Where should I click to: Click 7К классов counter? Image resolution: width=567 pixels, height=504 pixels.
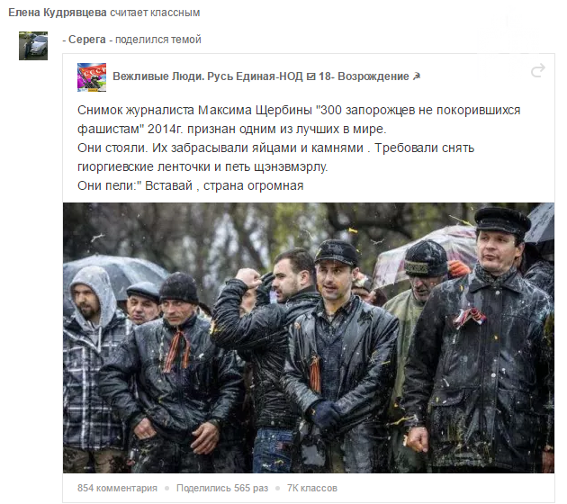(312, 488)
